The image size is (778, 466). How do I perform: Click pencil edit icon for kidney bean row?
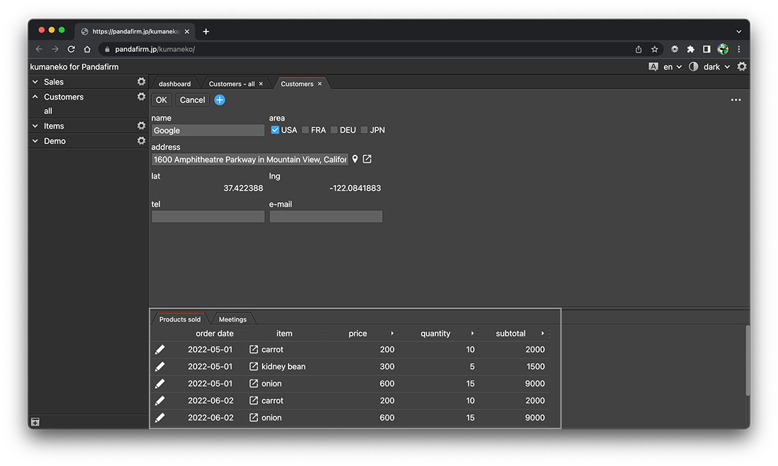tap(160, 366)
